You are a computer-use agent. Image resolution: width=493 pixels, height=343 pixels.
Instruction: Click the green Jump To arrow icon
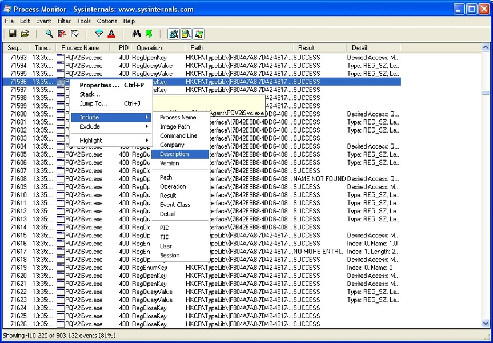point(149,34)
